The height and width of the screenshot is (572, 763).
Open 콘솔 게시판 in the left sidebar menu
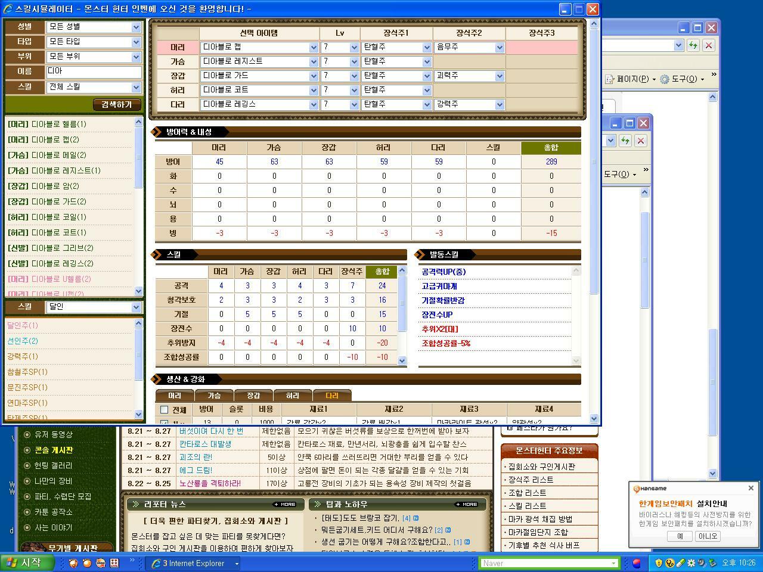[x=52, y=452]
